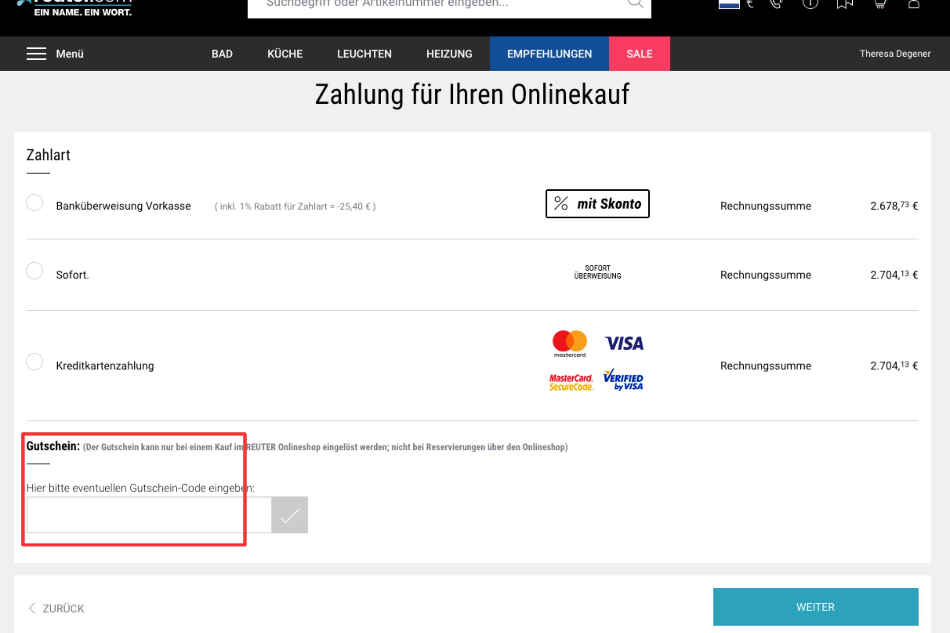Click into the Gutschein-Code input field
The width and height of the screenshot is (950, 633).
coord(149,515)
